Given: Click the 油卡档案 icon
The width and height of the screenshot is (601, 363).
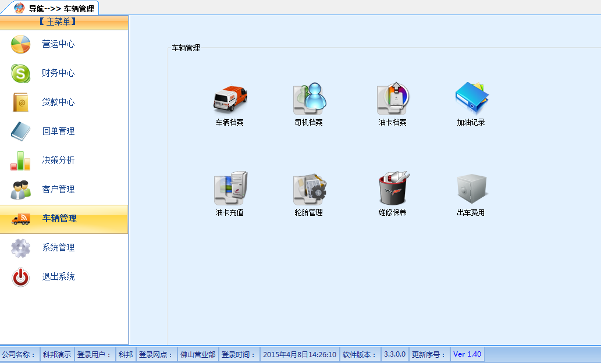Looking at the screenshot, I should coord(393,99).
